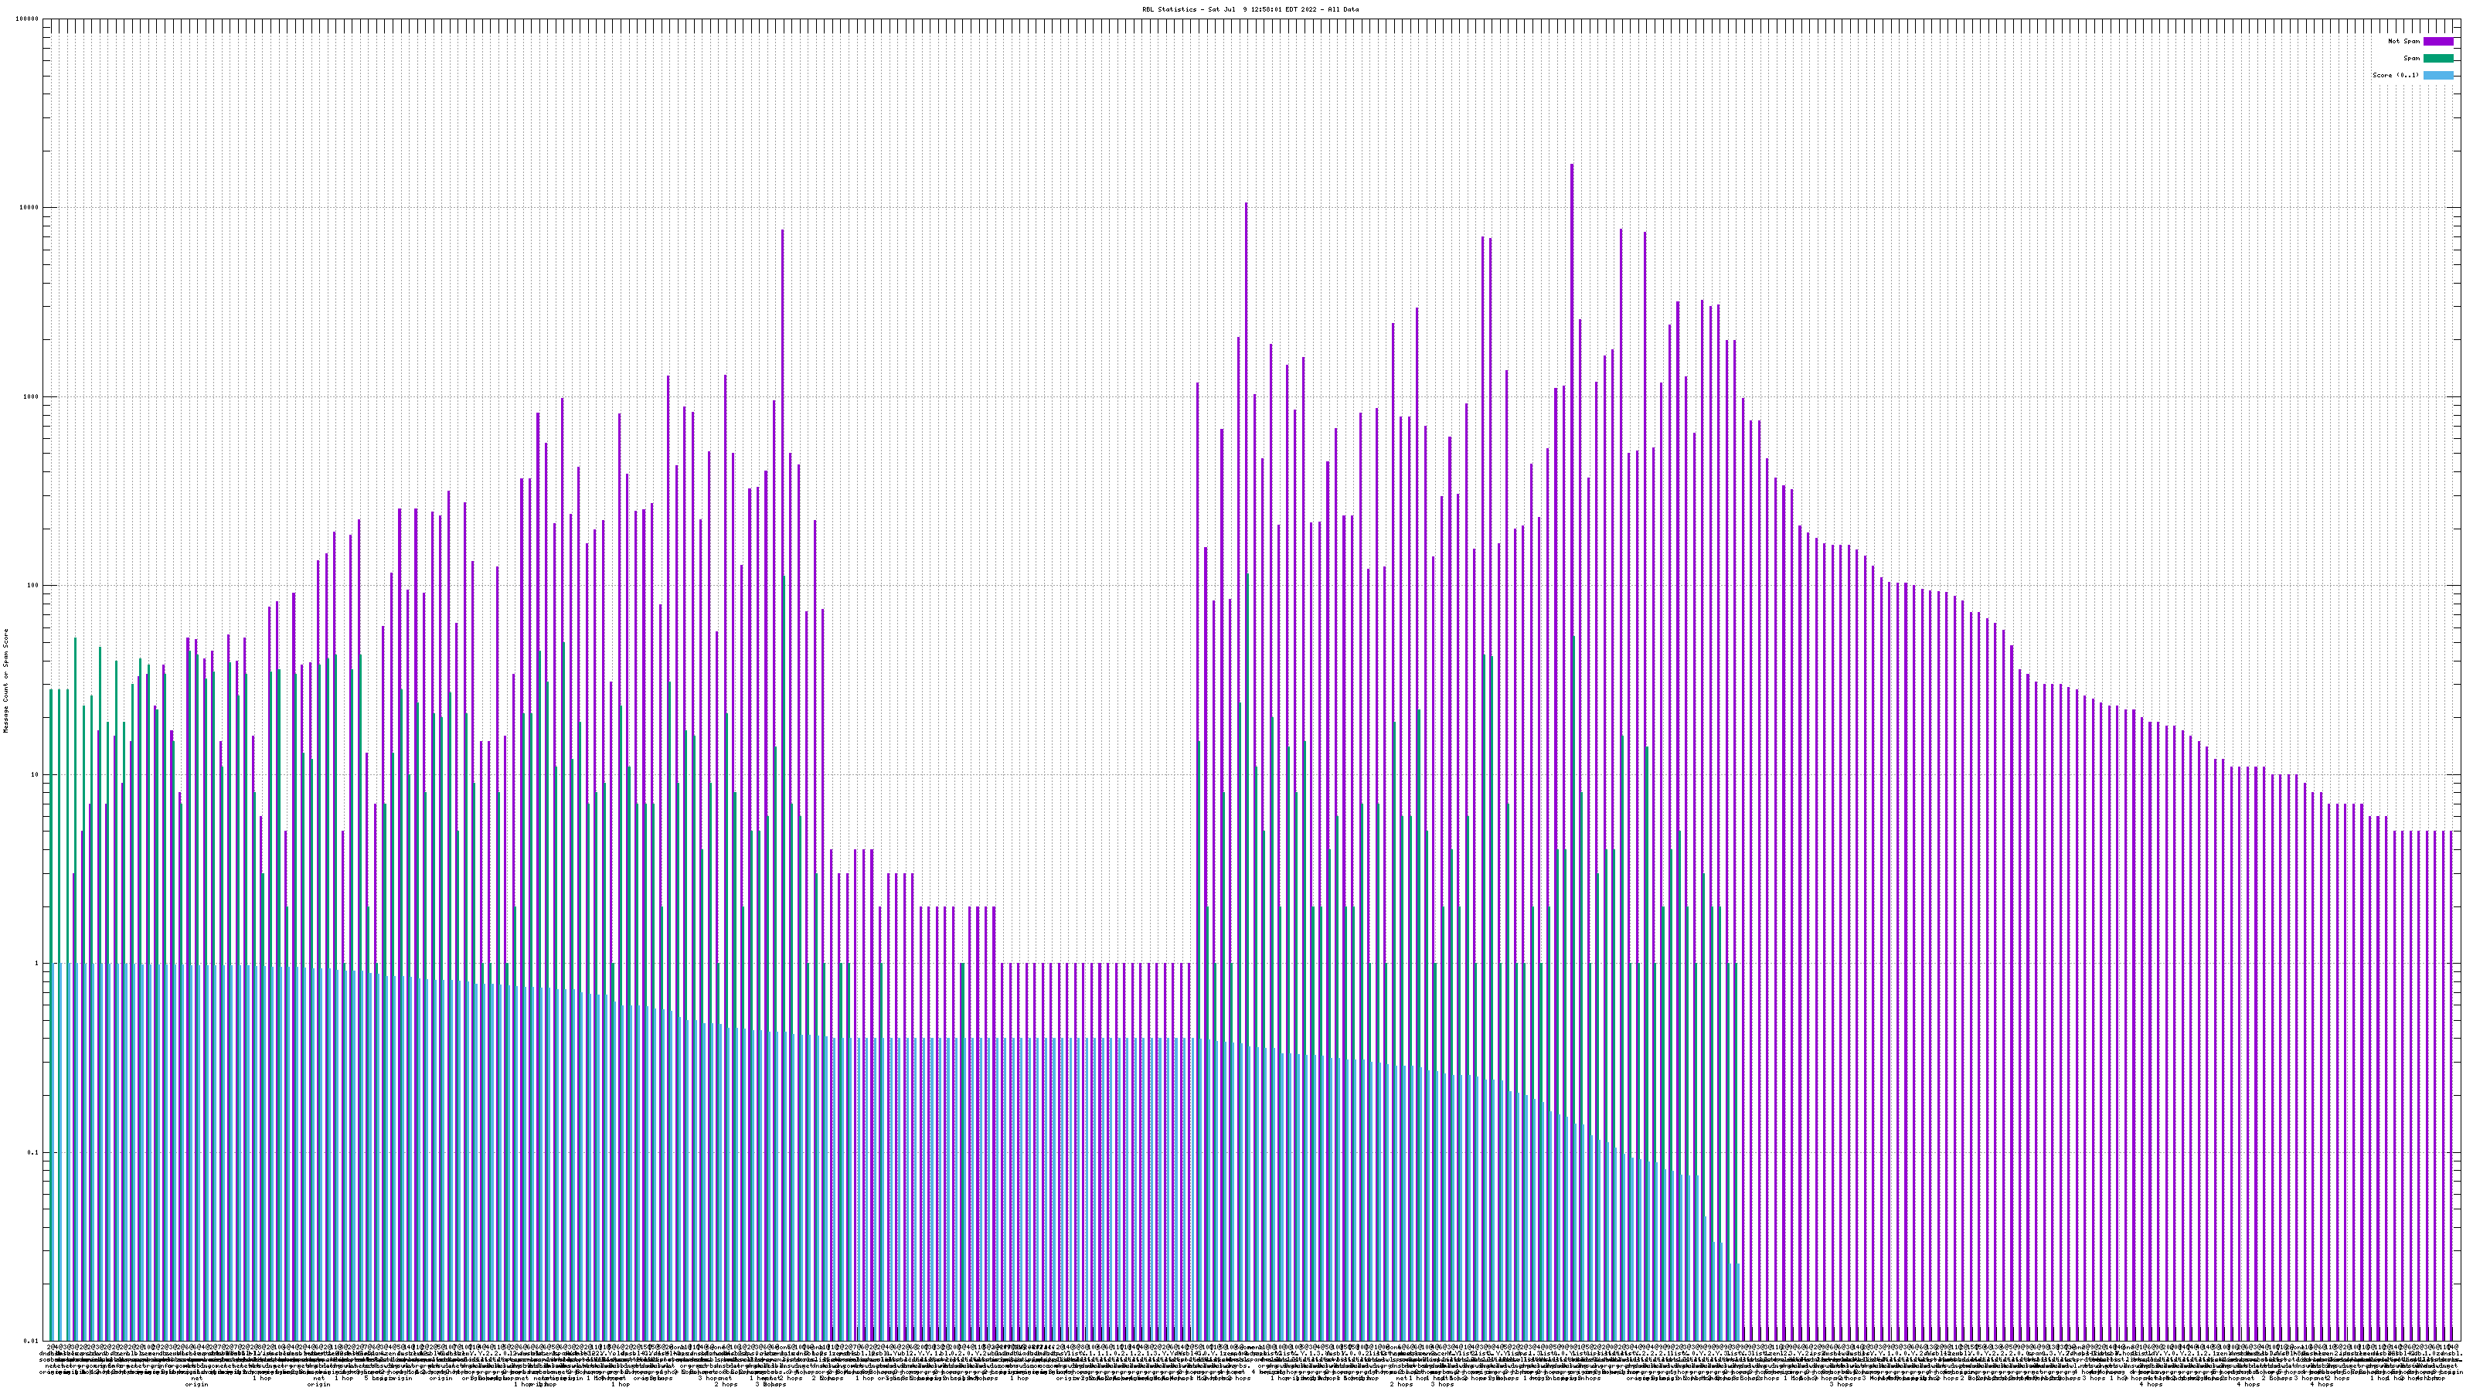Select the 'Score (0..1)' legend label
Screen dimensions: 2473x1391
(2395, 75)
